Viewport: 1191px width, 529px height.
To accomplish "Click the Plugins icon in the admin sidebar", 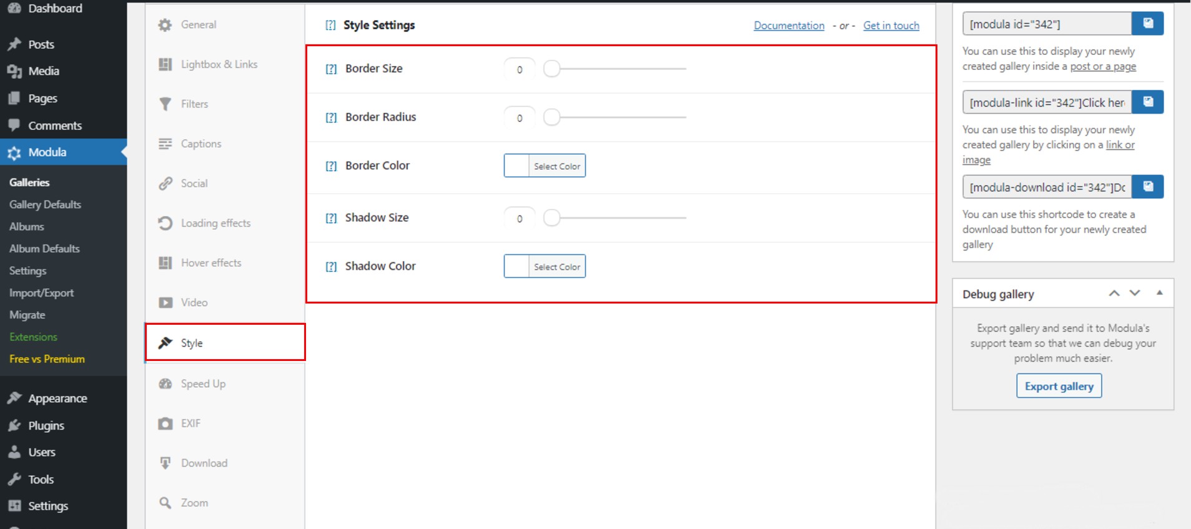I will click(14, 425).
